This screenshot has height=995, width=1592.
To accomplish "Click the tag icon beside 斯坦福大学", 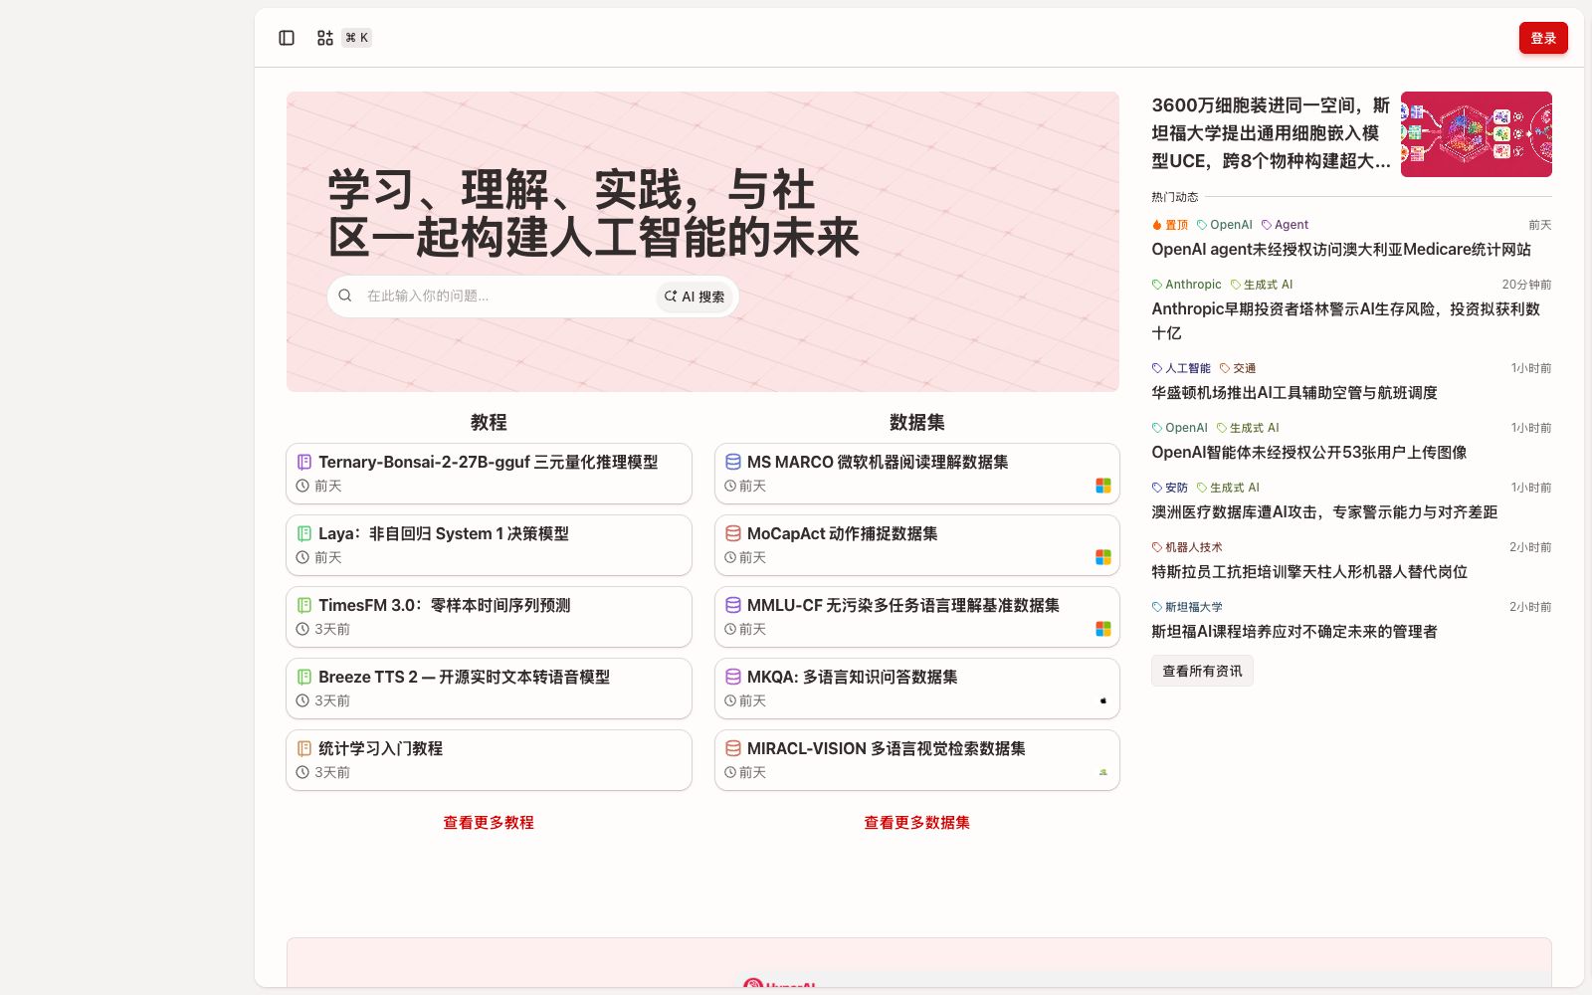I will 1157,607.
